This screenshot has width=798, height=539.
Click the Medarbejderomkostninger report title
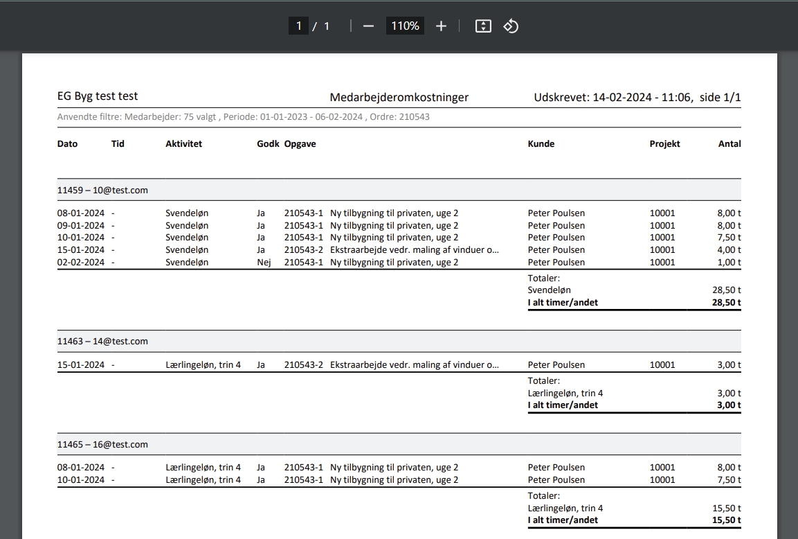pyautogui.click(x=399, y=98)
